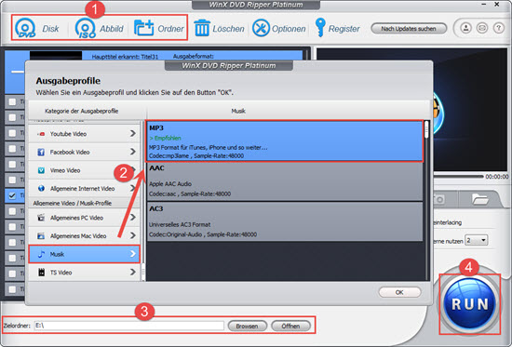Expand arrow next to Musik
This screenshot has width=512, height=347.
tap(132, 254)
